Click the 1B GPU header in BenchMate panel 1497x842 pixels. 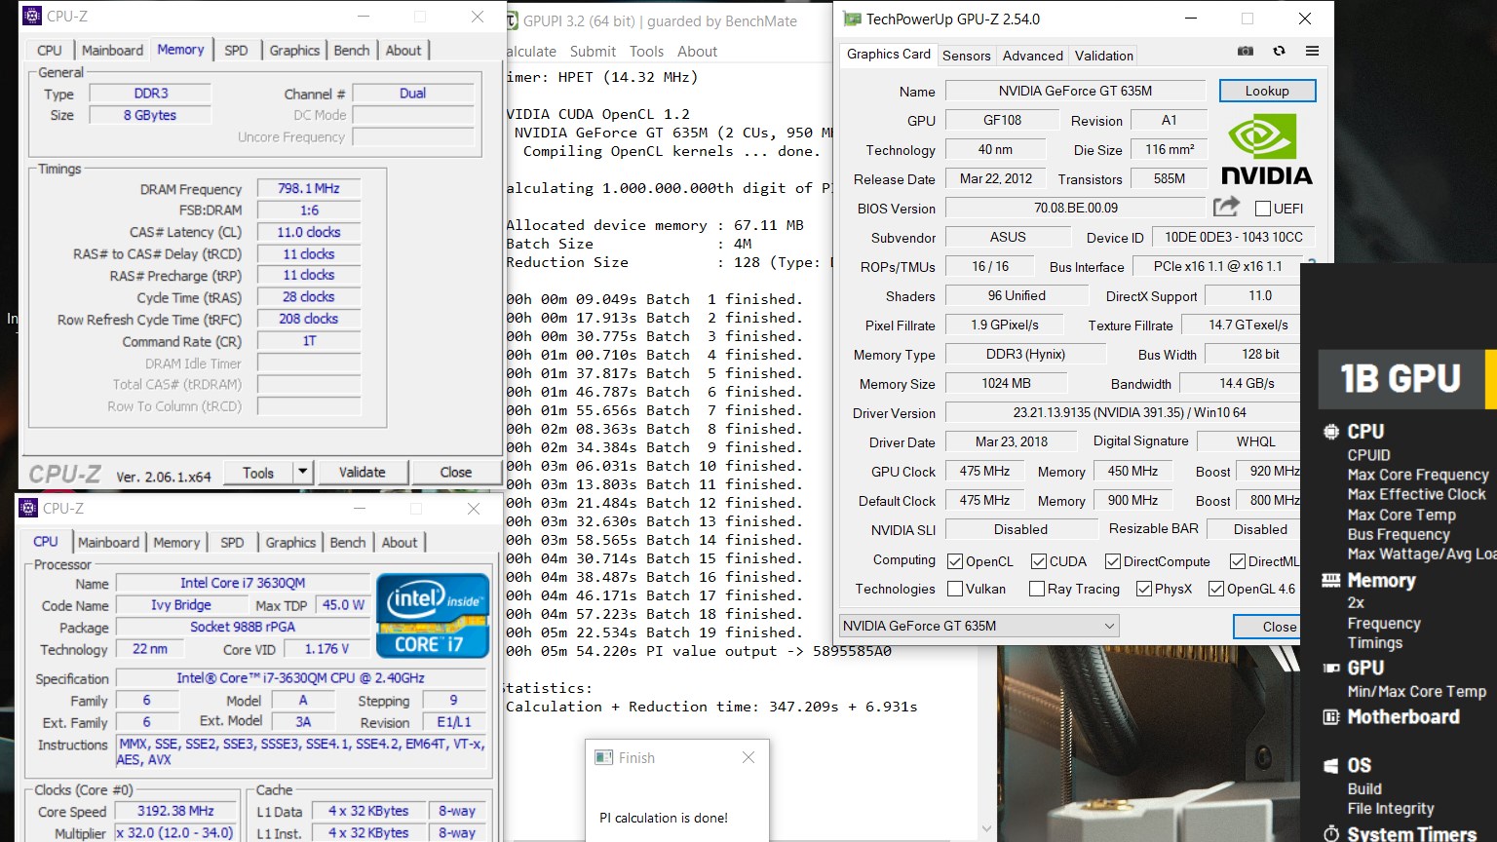(x=1401, y=378)
